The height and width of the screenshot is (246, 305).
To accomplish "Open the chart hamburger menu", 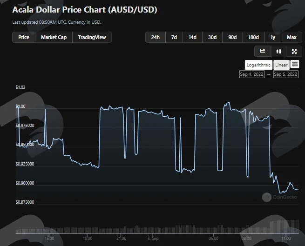I will click(295, 64).
